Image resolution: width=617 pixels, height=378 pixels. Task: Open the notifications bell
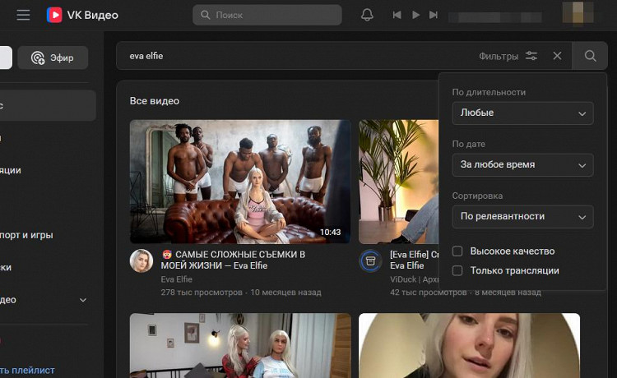pyautogui.click(x=367, y=15)
